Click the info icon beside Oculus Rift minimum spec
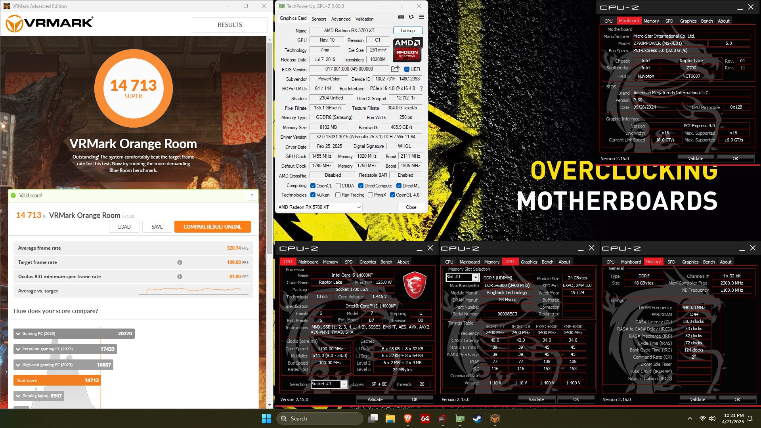This screenshot has height=428, width=761. coord(180,277)
